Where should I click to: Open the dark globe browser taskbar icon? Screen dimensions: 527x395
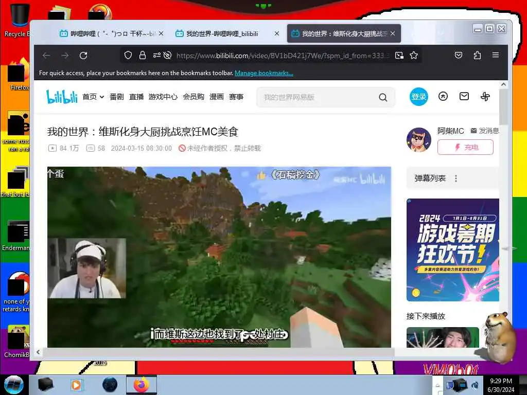click(x=110, y=385)
